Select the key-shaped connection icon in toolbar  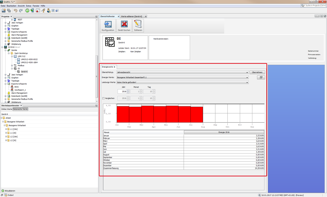click(x=44, y=10)
